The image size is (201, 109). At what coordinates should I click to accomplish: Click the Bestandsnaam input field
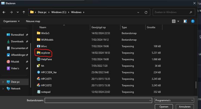[99, 100]
